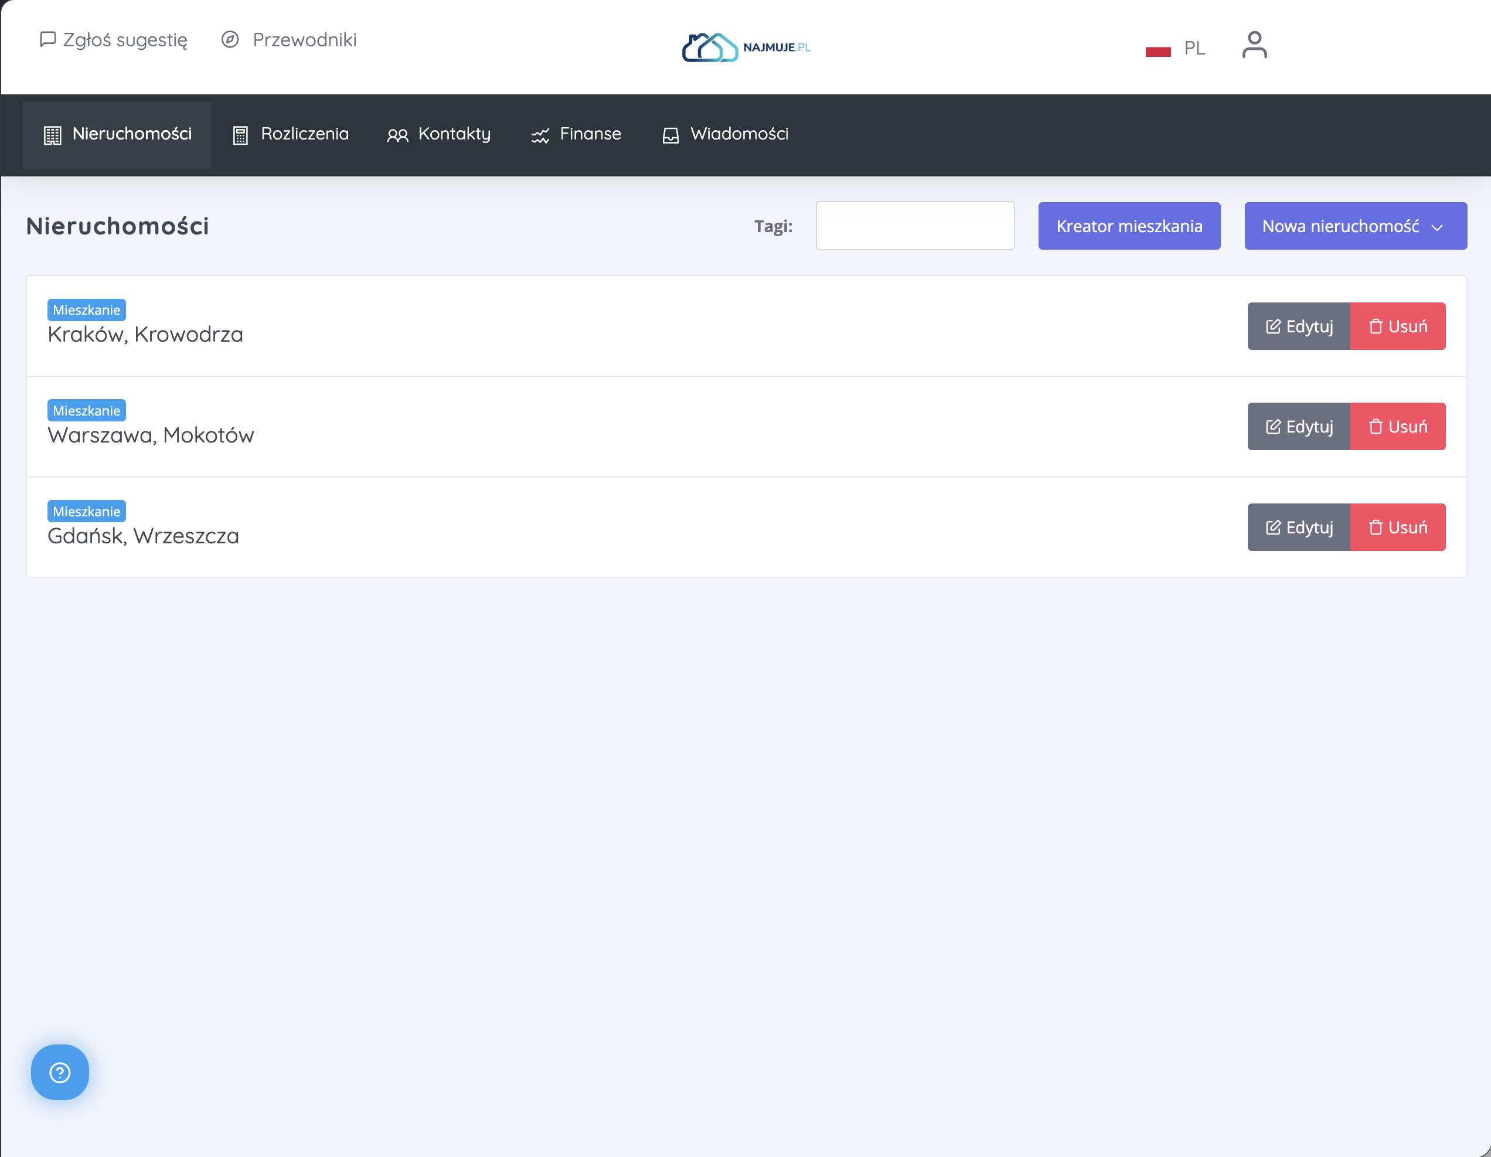Click Mieszkanie badge above Gdańsk, Wrzeszcza
Viewport: 1491px width, 1157px height.
coord(87,511)
